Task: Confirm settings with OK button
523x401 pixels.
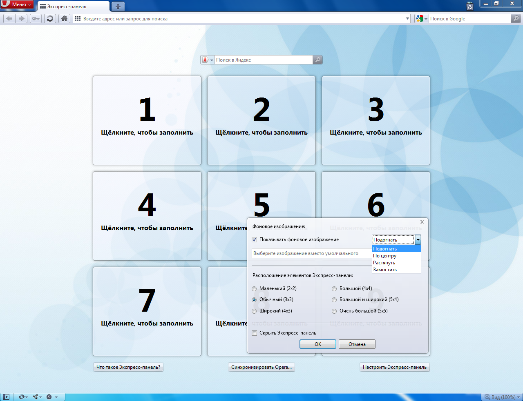Action: coord(318,344)
